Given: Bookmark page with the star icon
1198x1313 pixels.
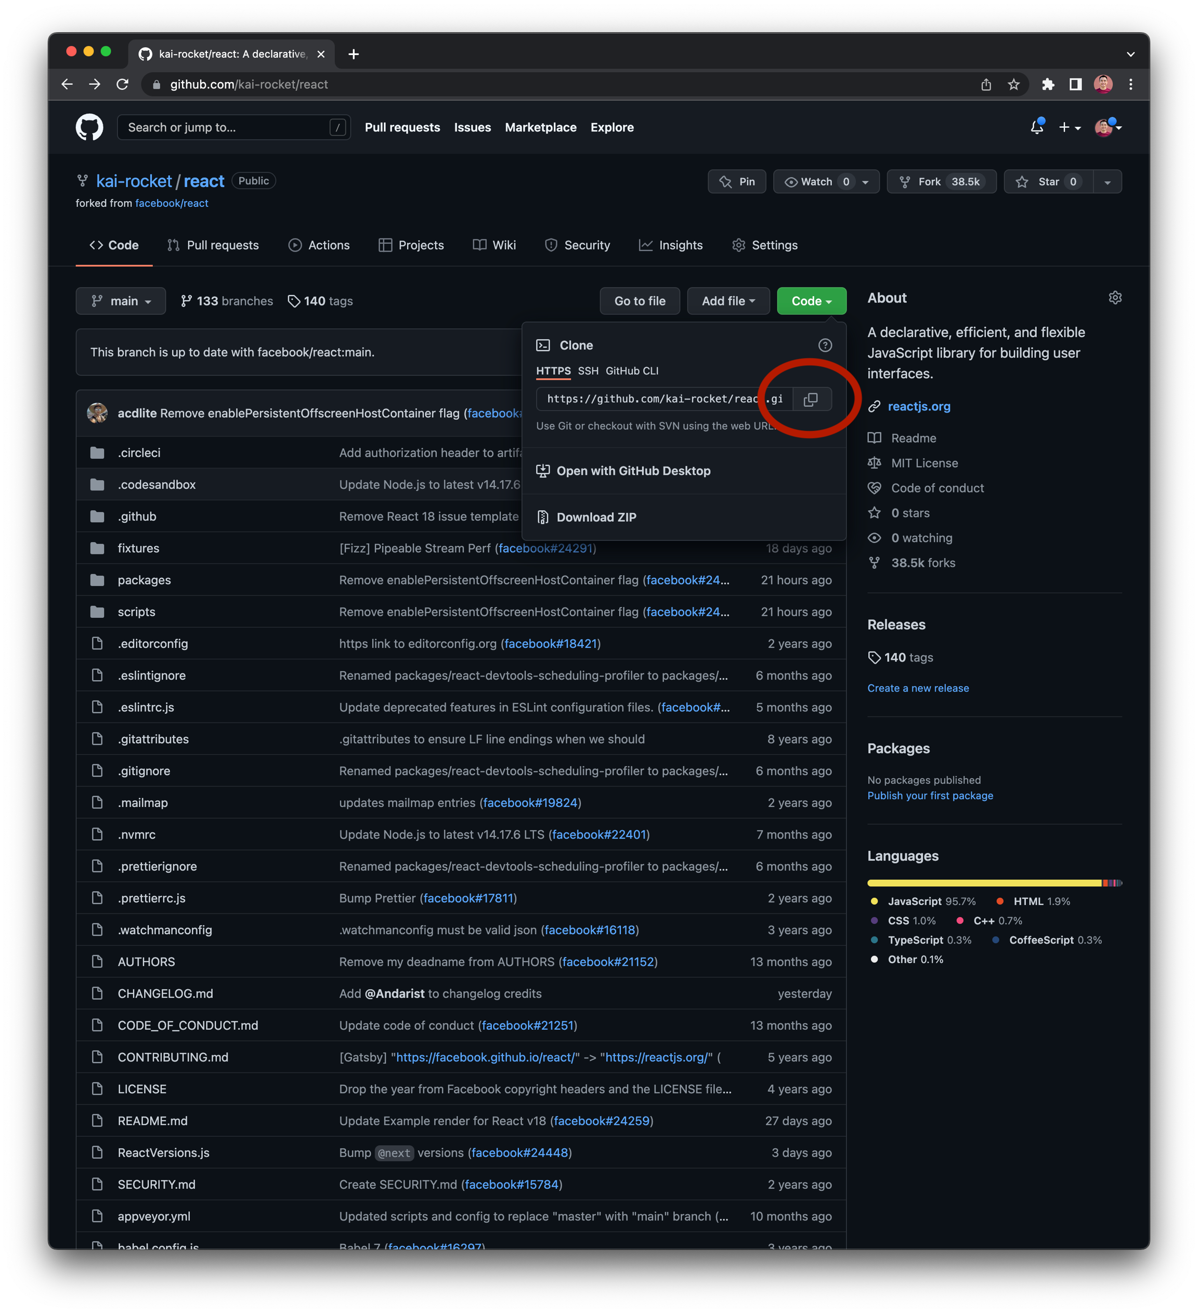Looking at the screenshot, I should click(1013, 85).
